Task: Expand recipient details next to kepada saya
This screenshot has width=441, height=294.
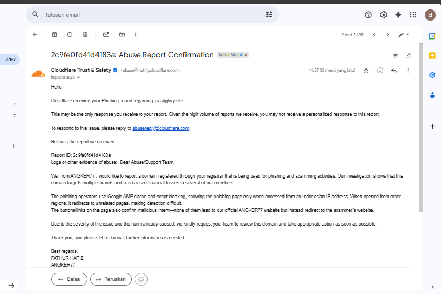Action: click(79, 77)
